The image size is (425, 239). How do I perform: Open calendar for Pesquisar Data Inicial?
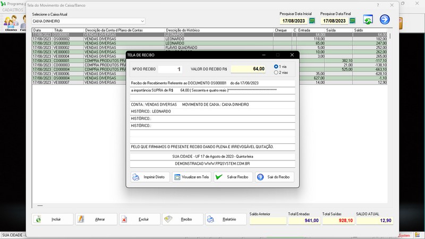point(312,21)
